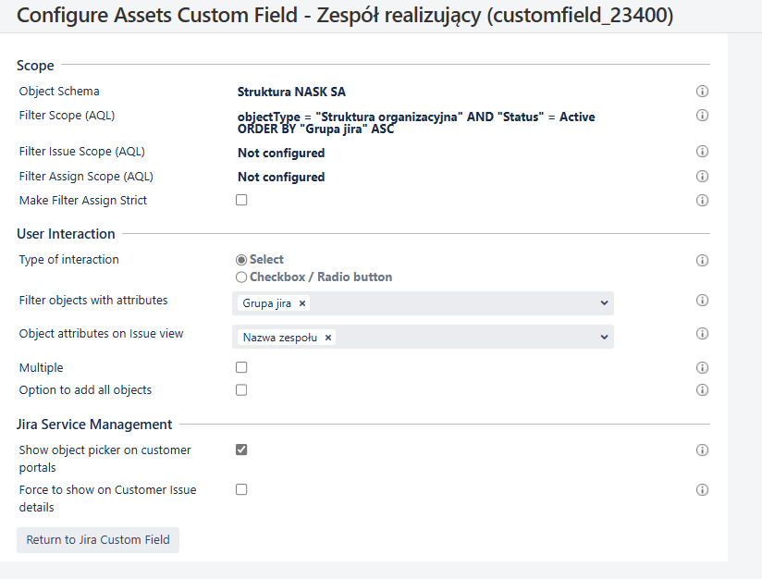Select Checkbox / Radio button interaction type
762x579 pixels.
click(241, 277)
